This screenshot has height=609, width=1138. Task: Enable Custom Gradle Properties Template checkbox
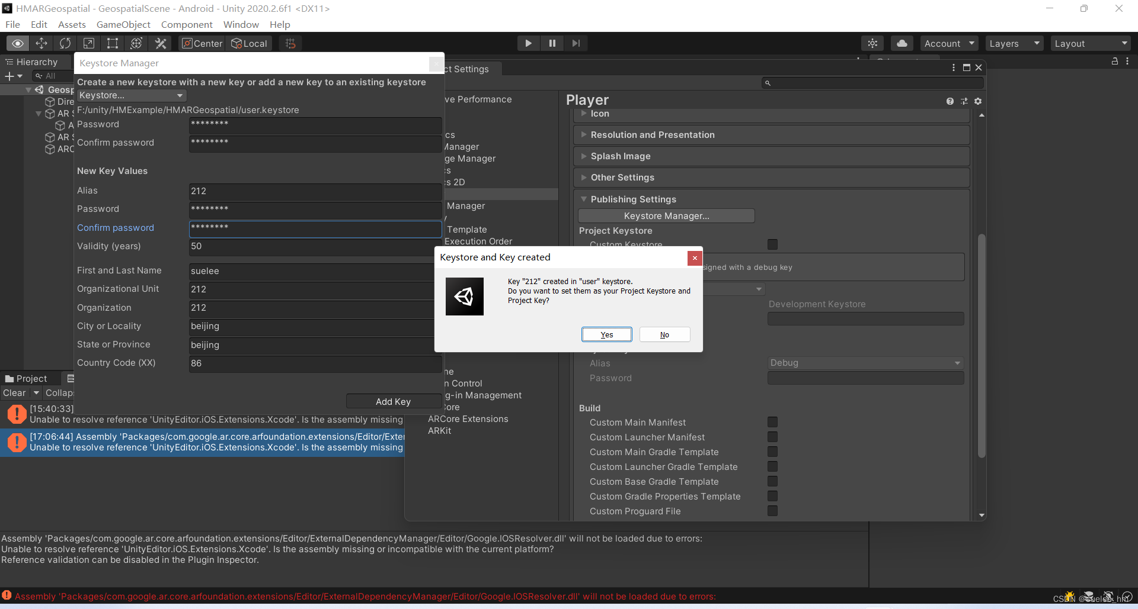pyautogui.click(x=772, y=496)
